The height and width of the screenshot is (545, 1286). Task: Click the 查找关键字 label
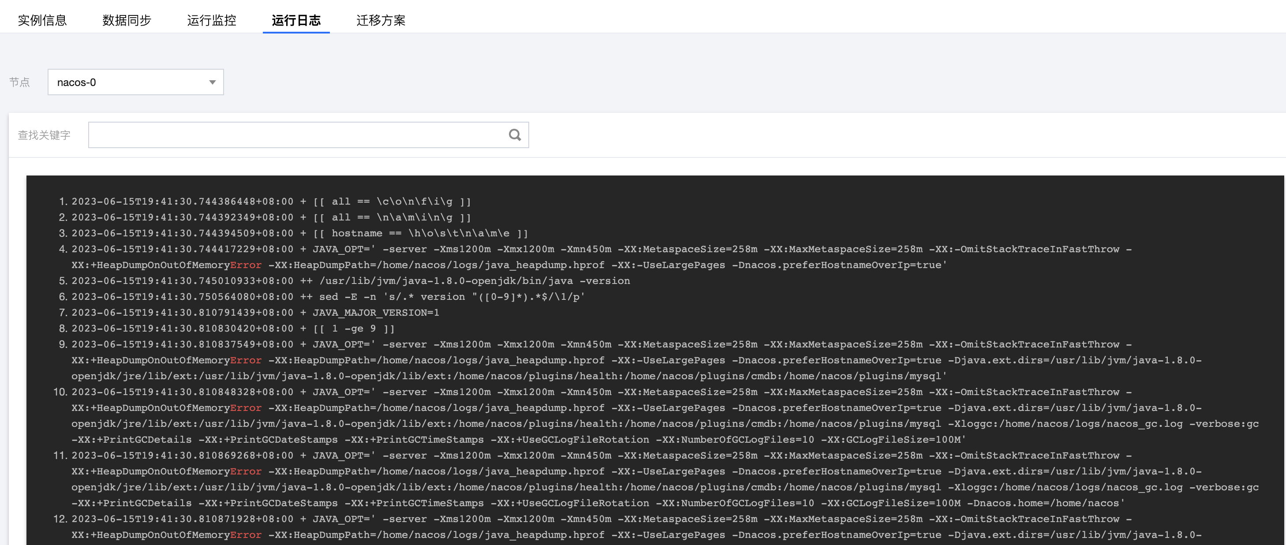(x=44, y=135)
